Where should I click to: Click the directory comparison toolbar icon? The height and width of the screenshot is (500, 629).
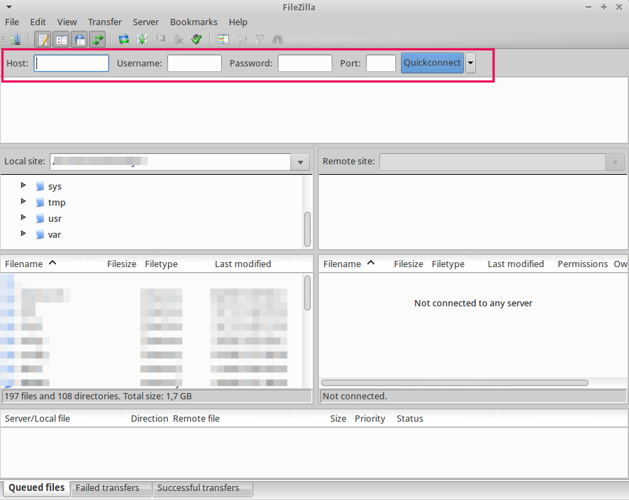pos(241,39)
